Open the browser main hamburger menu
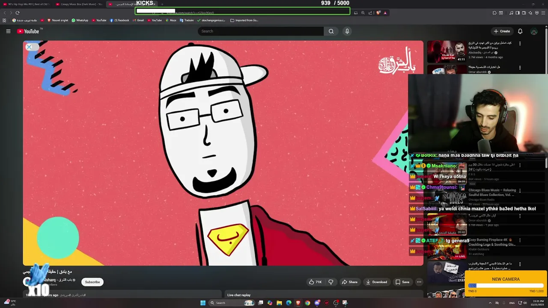 tap(543, 13)
